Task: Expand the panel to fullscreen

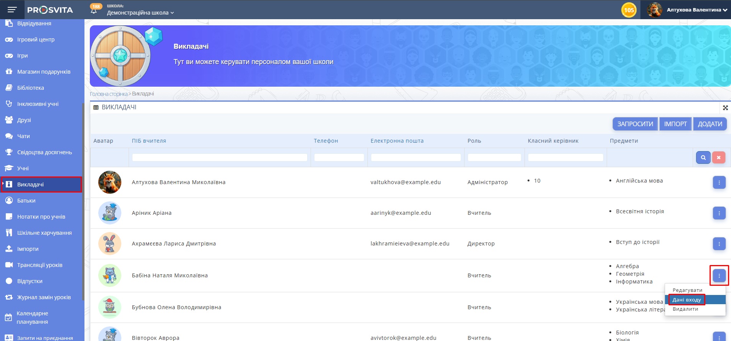Action: pyautogui.click(x=725, y=108)
